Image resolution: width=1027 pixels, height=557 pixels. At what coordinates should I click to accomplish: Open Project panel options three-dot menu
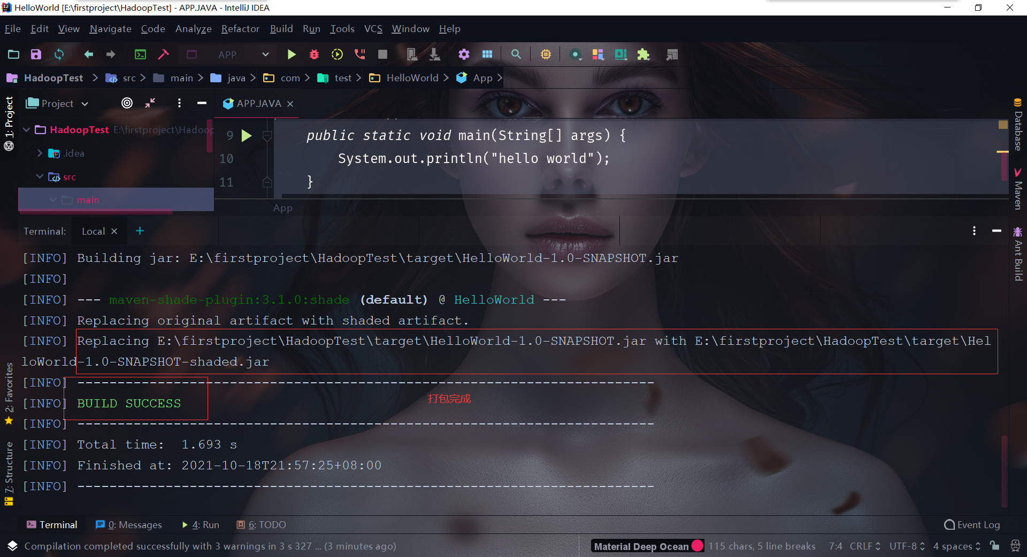(x=179, y=103)
